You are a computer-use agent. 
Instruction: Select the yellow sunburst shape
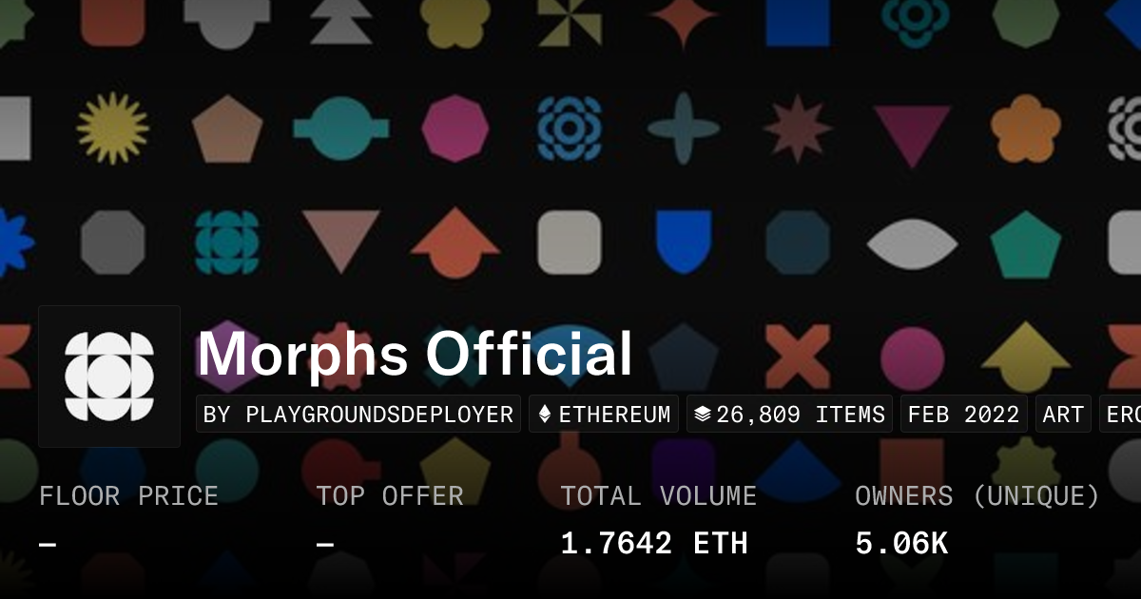pyautogui.click(x=113, y=128)
